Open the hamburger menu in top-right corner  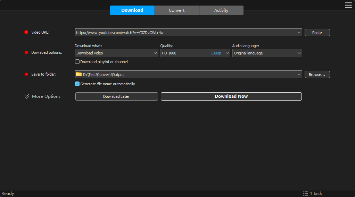[x=348, y=5]
